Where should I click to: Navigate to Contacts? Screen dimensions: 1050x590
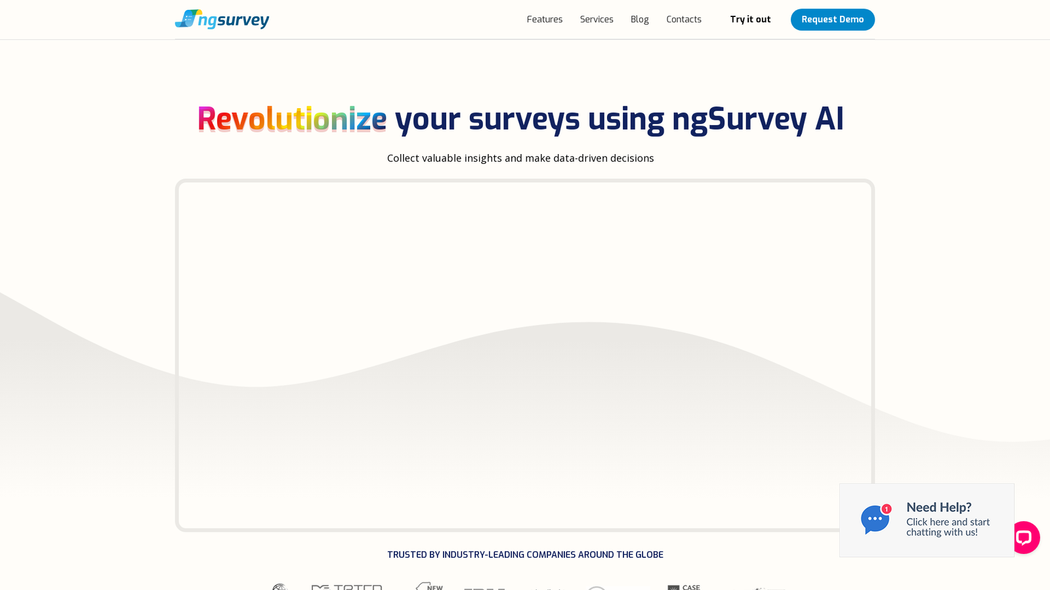tap(684, 20)
